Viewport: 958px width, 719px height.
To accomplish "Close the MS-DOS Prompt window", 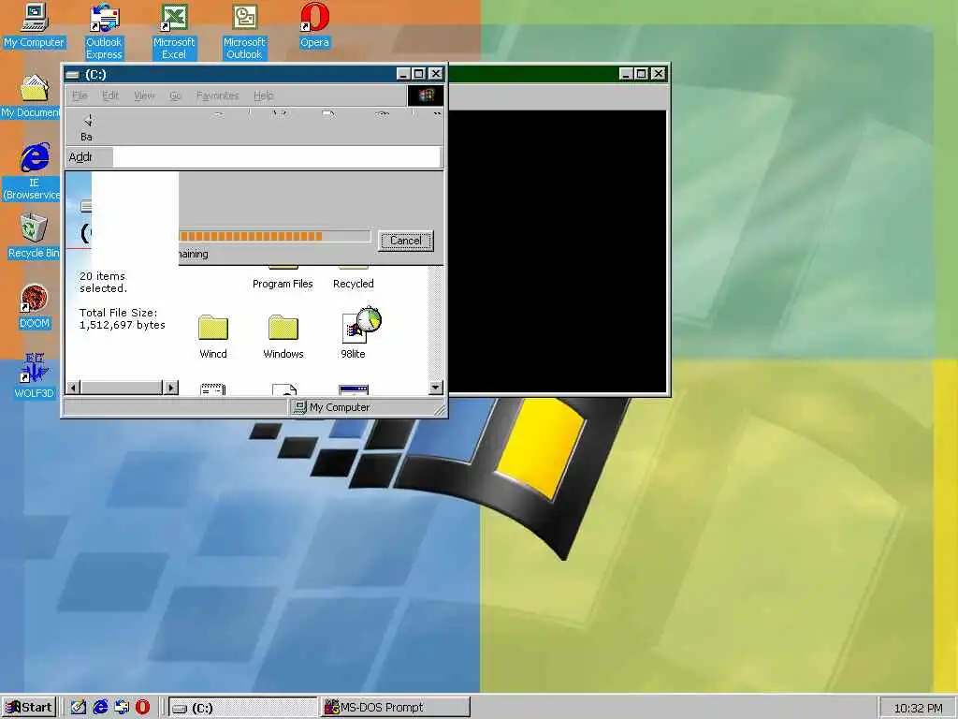I will point(658,74).
